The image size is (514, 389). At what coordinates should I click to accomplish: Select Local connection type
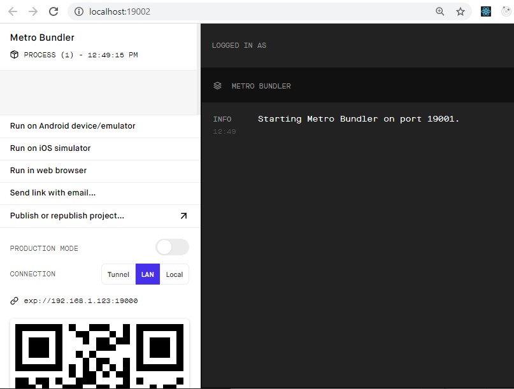pyautogui.click(x=174, y=274)
